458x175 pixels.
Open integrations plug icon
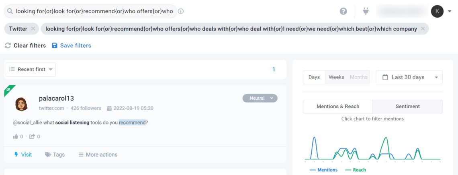(366, 11)
